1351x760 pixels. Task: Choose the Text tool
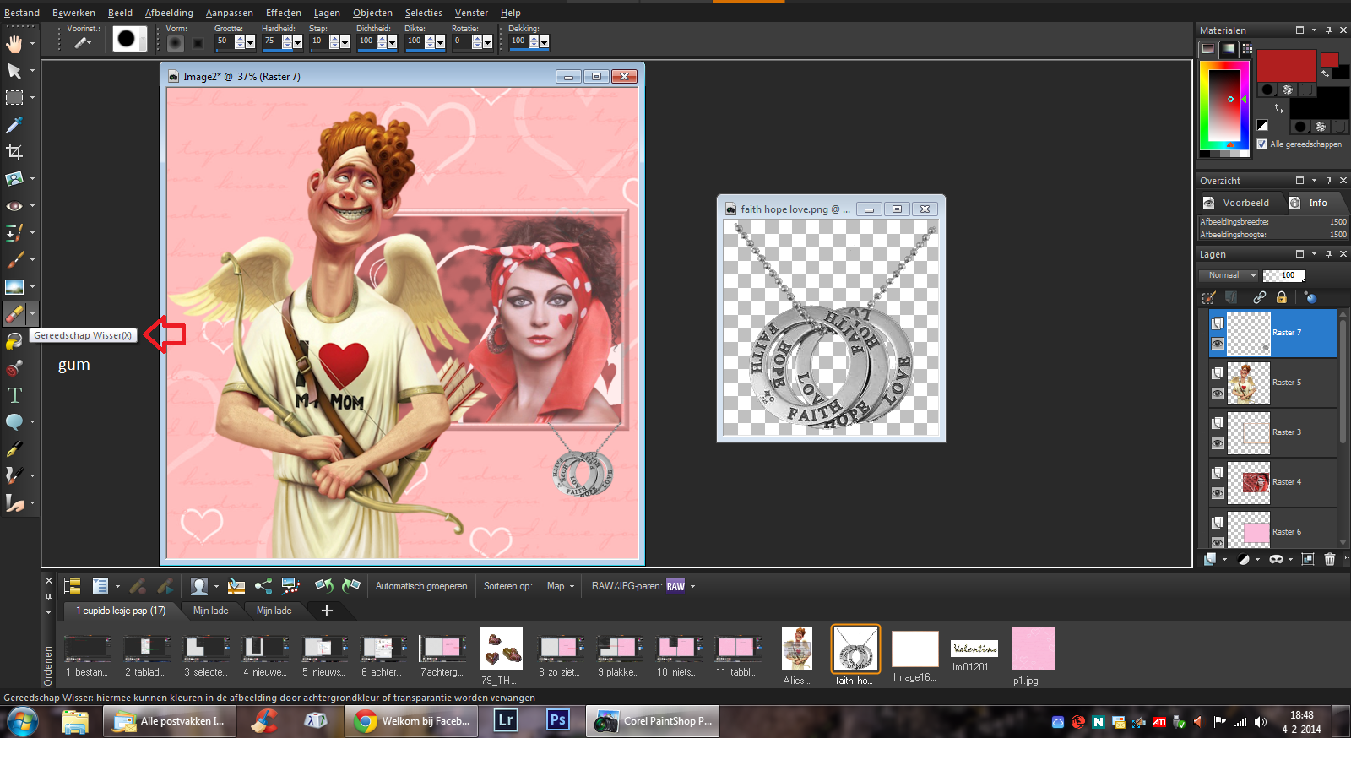click(14, 395)
